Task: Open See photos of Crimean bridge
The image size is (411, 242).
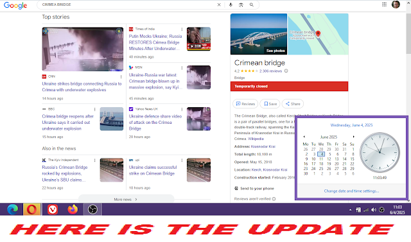Action: tap(275, 51)
